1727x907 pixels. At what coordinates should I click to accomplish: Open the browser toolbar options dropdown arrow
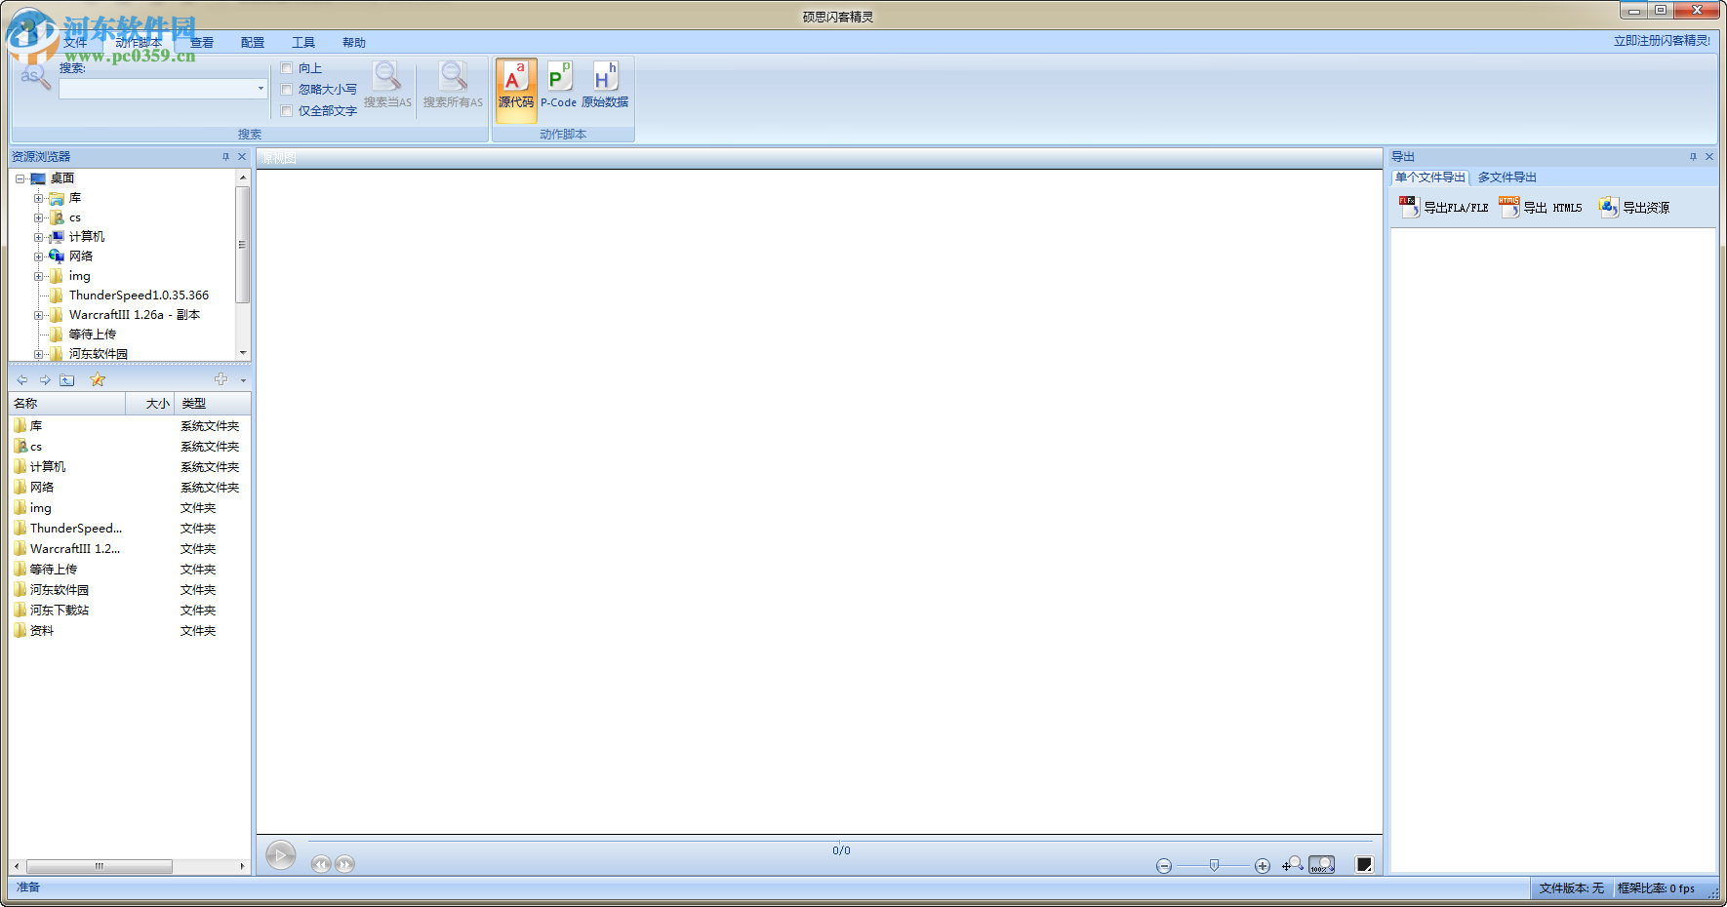click(243, 380)
